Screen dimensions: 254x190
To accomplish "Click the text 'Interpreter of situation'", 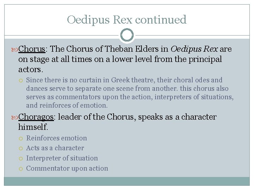I will [x=62, y=158].
